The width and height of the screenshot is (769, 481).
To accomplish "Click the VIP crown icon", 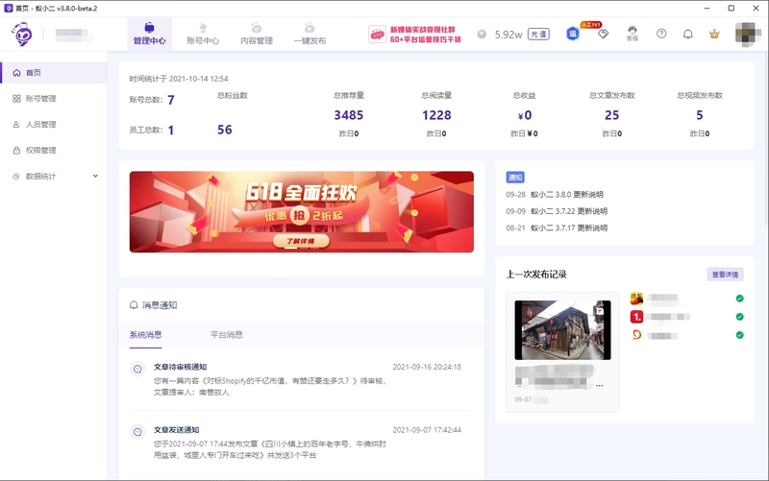I will [x=714, y=34].
